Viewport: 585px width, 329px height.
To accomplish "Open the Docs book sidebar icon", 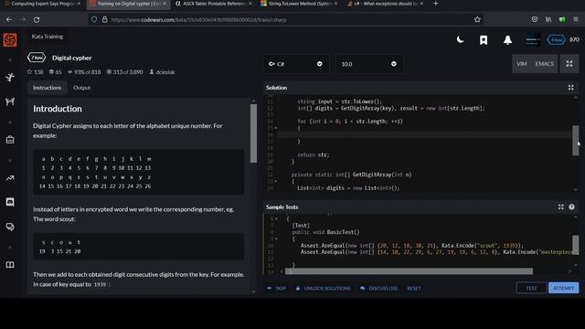I will click(x=10, y=265).
